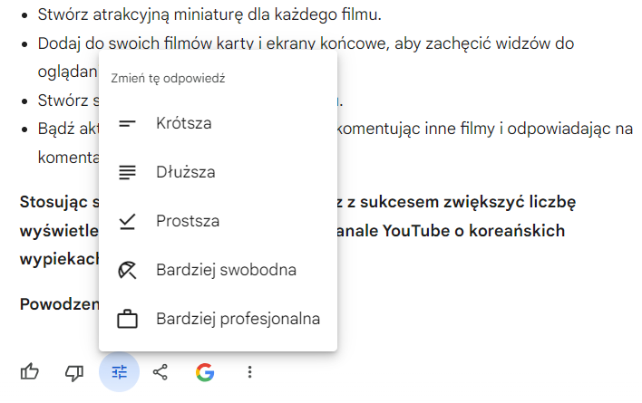Toggle the modify response sliders icon

119,372
